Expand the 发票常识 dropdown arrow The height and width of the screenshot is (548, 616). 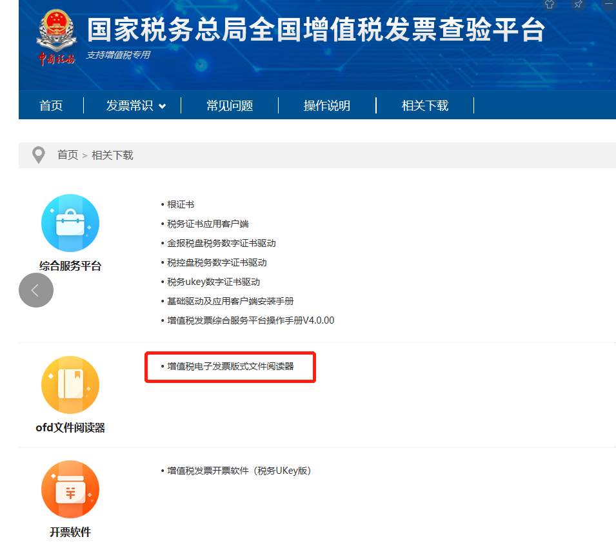point(163,106)
